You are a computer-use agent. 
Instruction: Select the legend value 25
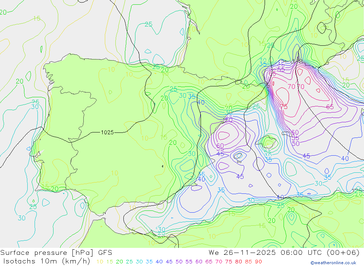pyautogui.click(x=129, y=262)
